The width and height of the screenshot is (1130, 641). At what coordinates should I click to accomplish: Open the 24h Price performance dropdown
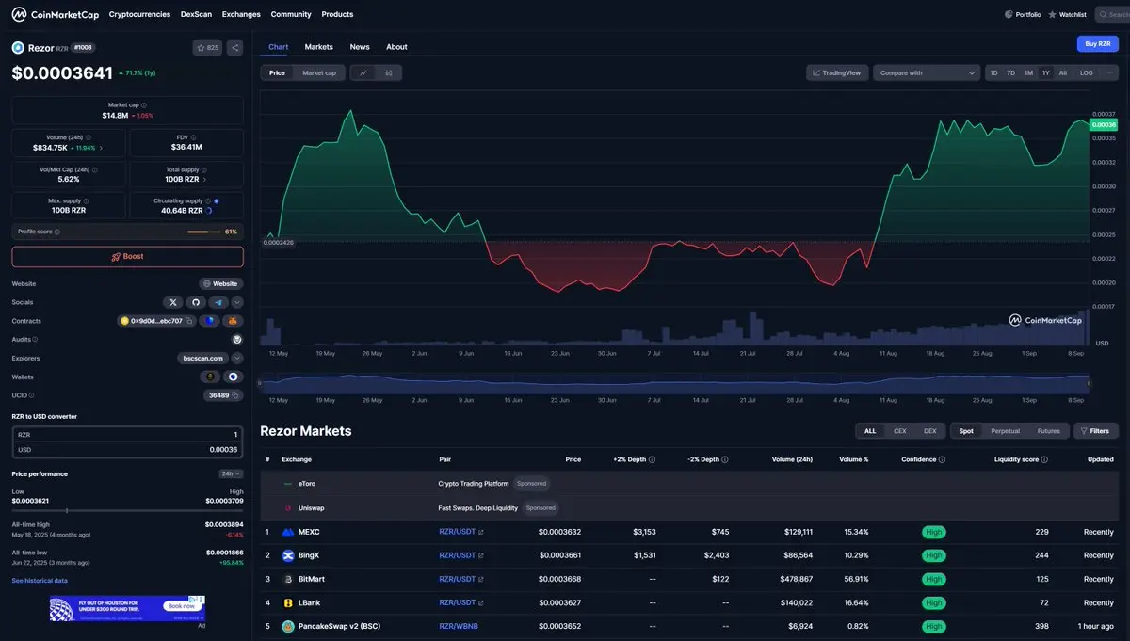click(x=231, y=473)
